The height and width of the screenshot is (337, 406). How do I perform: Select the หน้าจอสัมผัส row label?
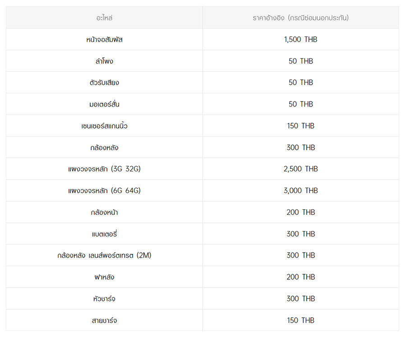pyautogui.click(x=104, y=39)
